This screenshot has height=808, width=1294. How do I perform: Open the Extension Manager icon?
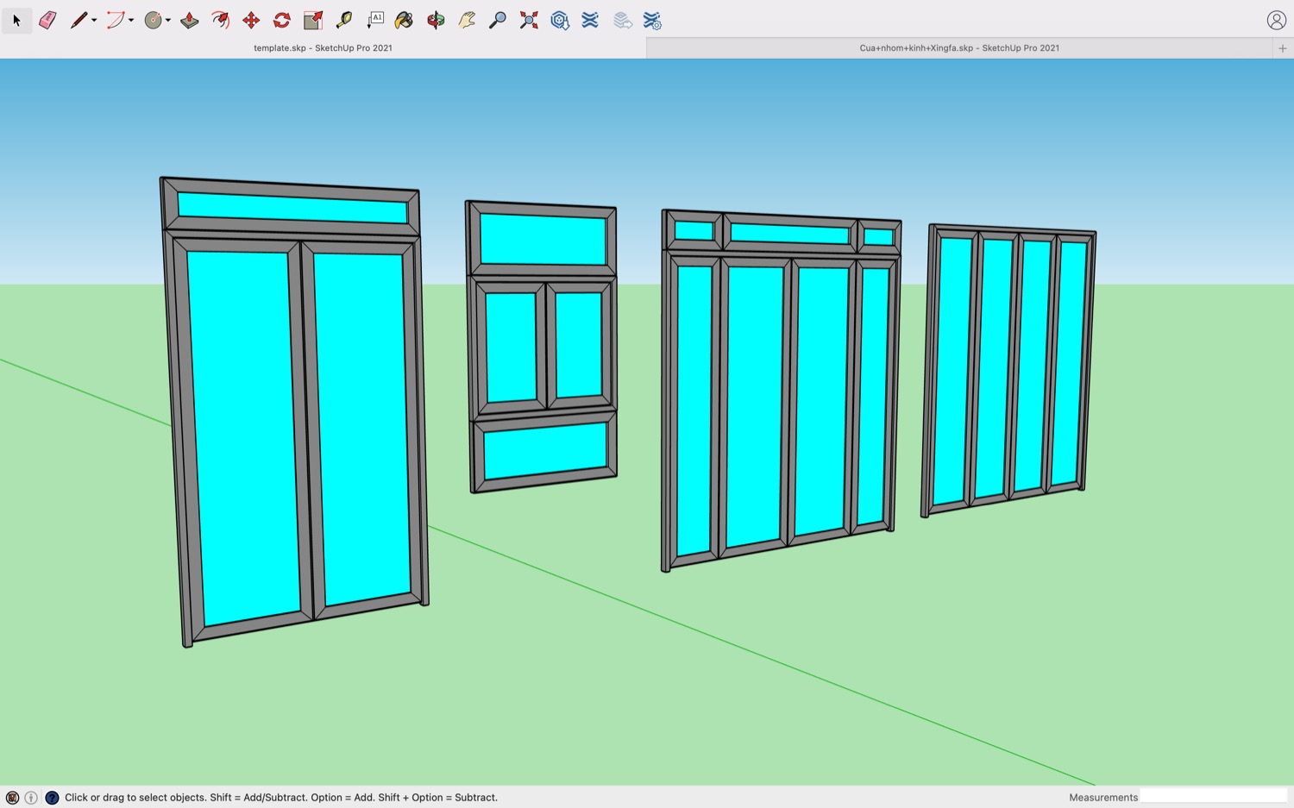coord(653,20)
